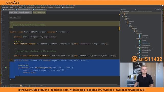Open the Project side tab on right edge

163,18
